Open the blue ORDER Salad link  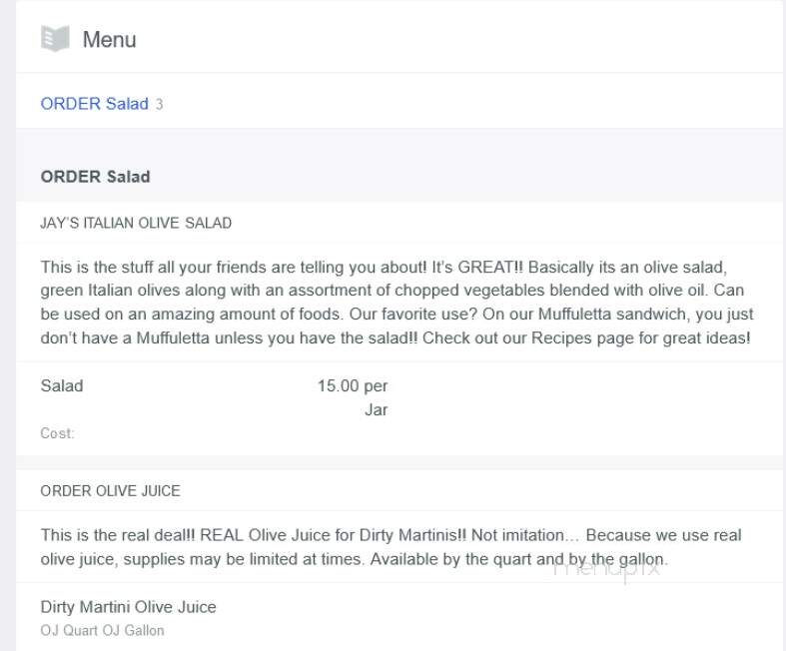(94, 104)
